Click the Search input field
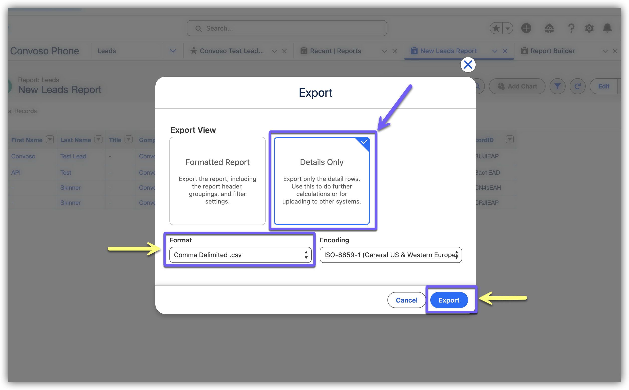The width and height of the screenshot is (629, 390). click(x=287, y=28)
